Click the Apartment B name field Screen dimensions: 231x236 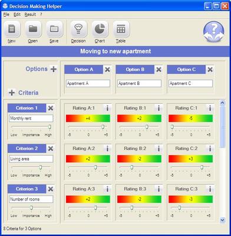coord(139,83)
